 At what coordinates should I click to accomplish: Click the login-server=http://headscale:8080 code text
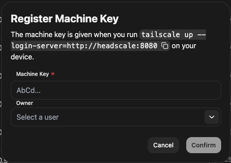pos(84,46)
